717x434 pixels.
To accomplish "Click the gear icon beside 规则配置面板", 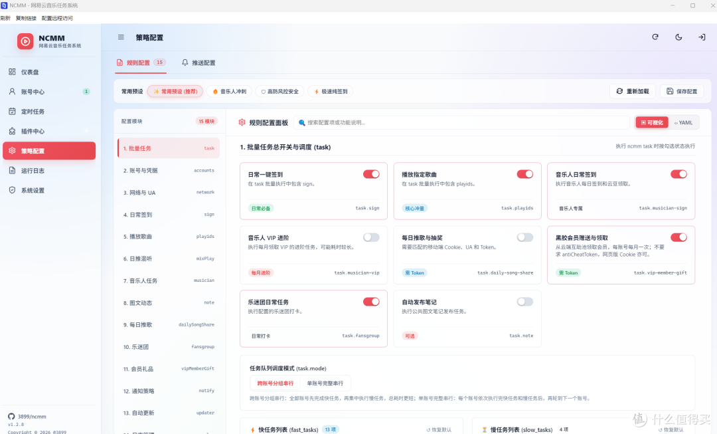I will (242, 122).
